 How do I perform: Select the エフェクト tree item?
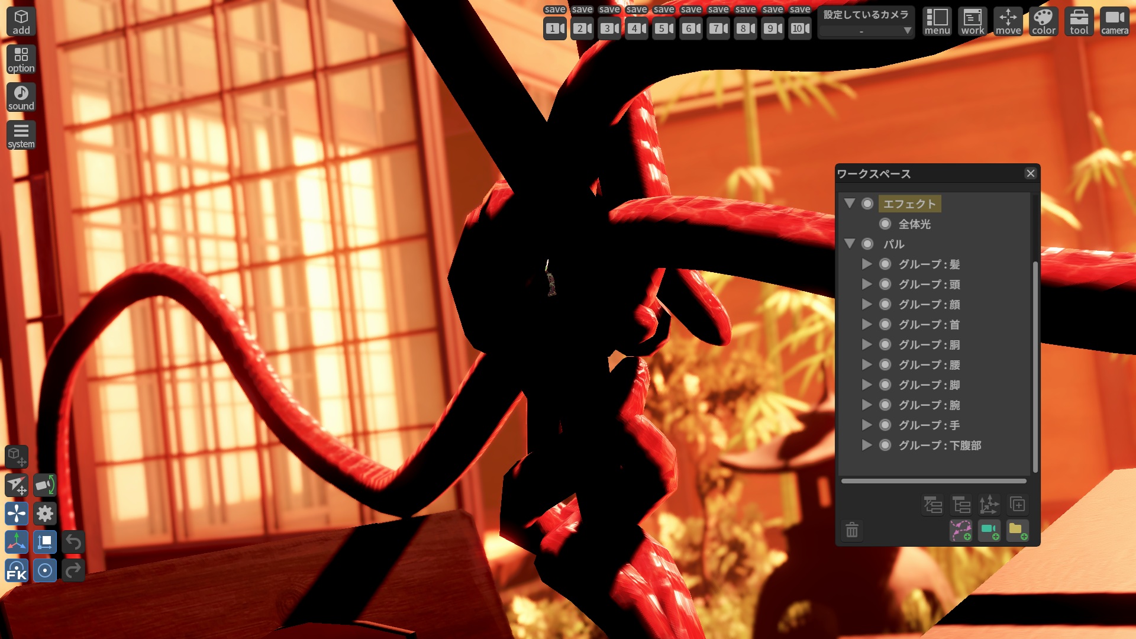[x=909, y=204]
